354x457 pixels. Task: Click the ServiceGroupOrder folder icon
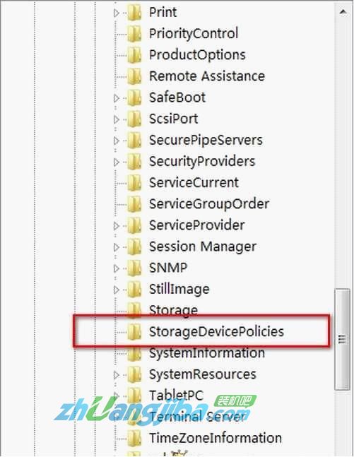[134, 204]
